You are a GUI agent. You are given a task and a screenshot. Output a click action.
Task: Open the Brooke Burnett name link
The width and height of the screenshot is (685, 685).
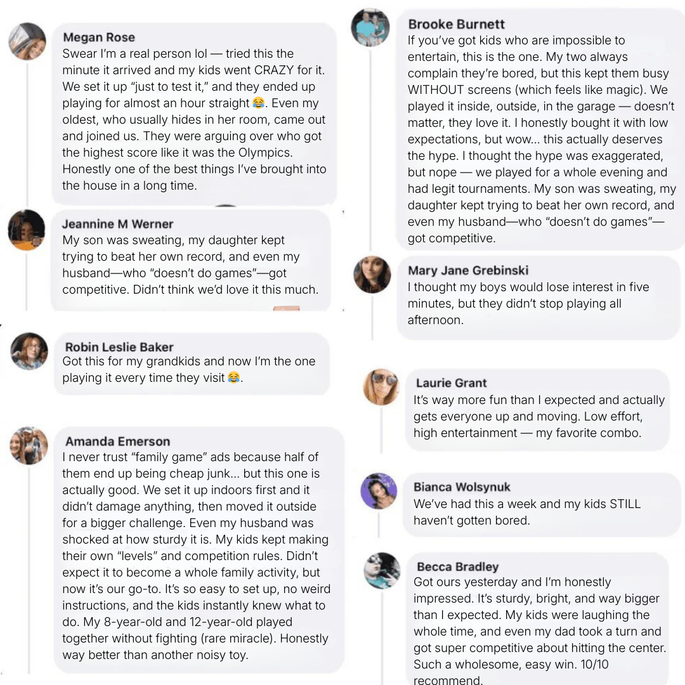(457, 25)
